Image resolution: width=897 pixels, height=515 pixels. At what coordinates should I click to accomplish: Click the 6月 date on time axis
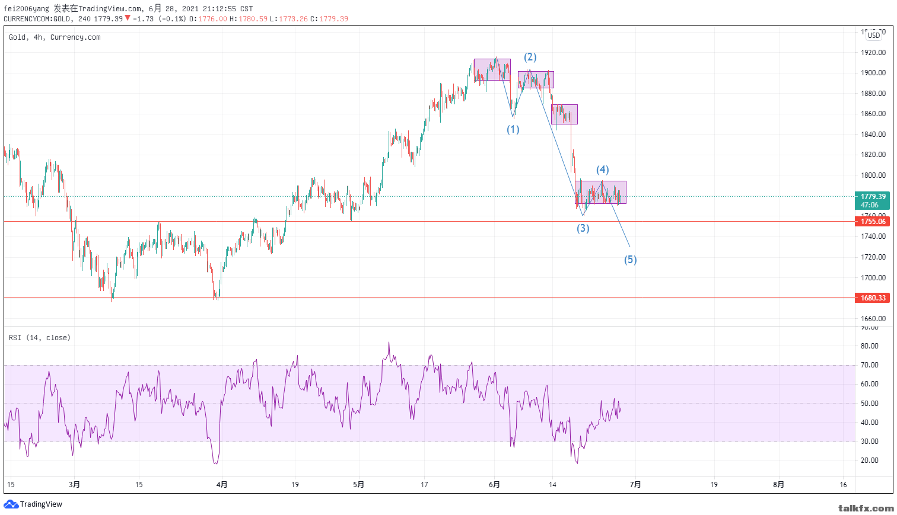pyautogui.click(x=495, y=485)
